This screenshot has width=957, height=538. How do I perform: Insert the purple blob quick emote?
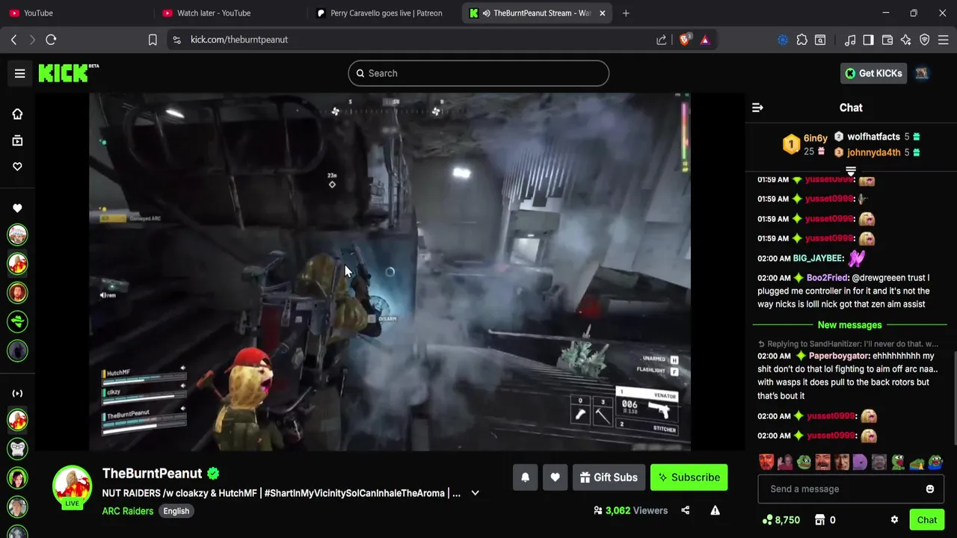[860, 463]
